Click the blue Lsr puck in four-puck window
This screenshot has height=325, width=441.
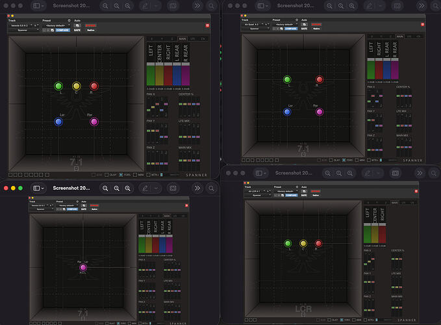click(287, 112)
